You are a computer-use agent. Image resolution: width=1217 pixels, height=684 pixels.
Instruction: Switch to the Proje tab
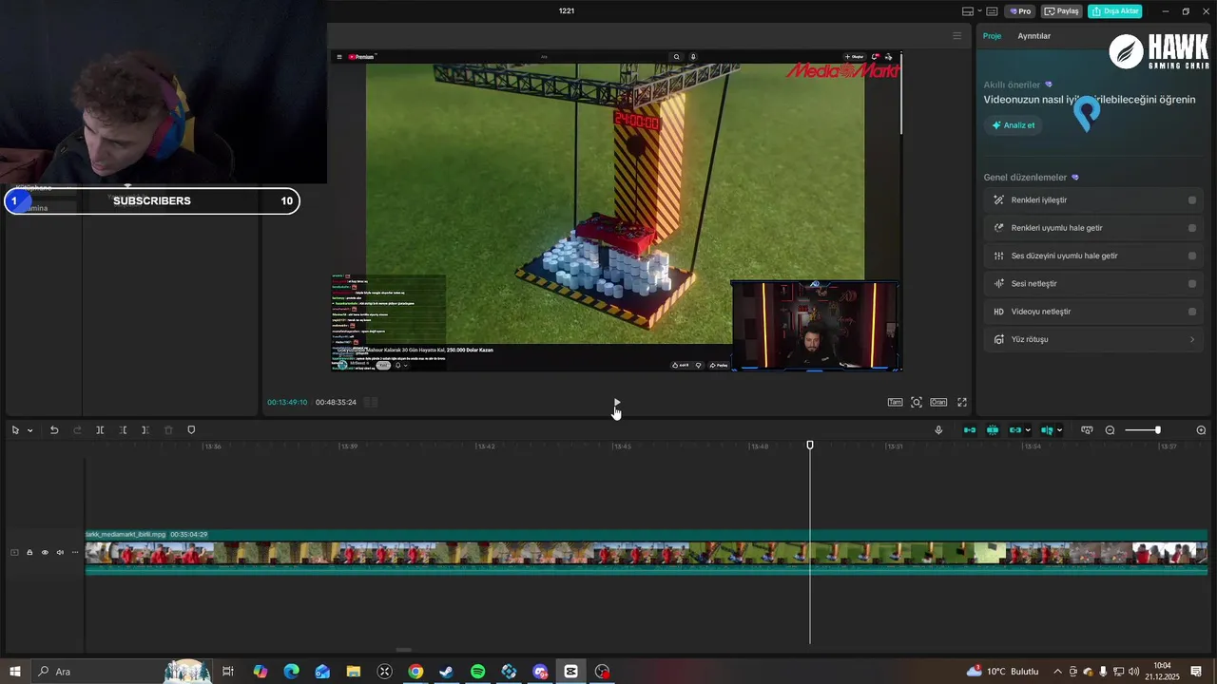pos(992,36)
